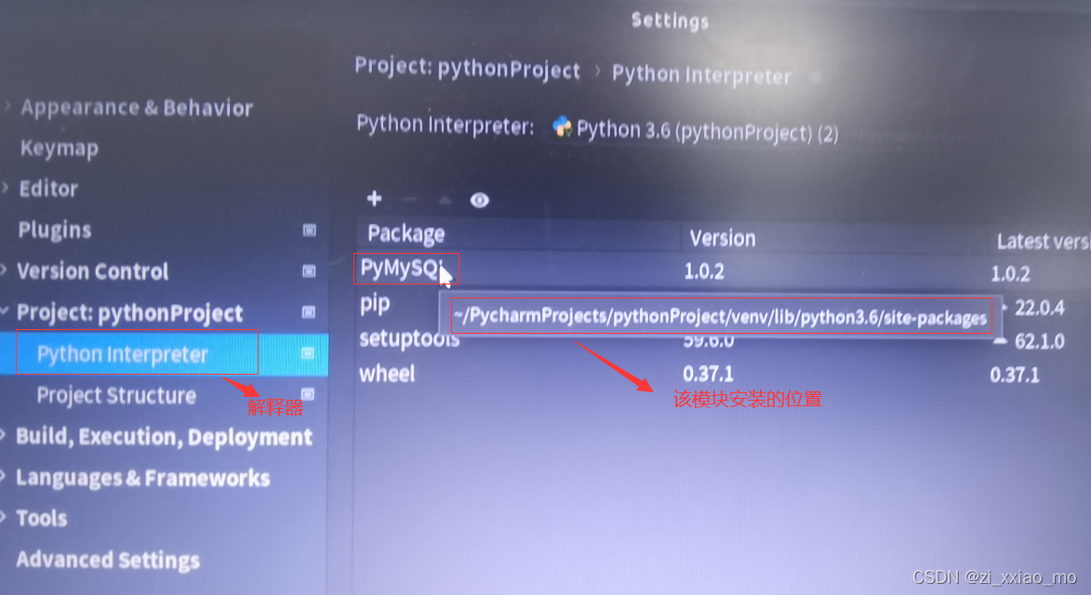
Task: Collapse the Project: pythonProject section
Action: click(5, 311)
